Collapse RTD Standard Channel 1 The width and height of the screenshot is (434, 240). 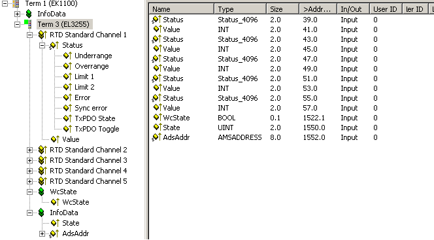(x=29, y=35)
